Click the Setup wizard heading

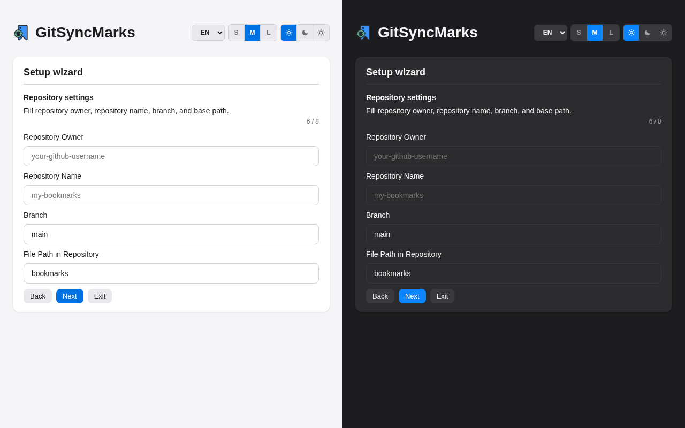point(53,72)
